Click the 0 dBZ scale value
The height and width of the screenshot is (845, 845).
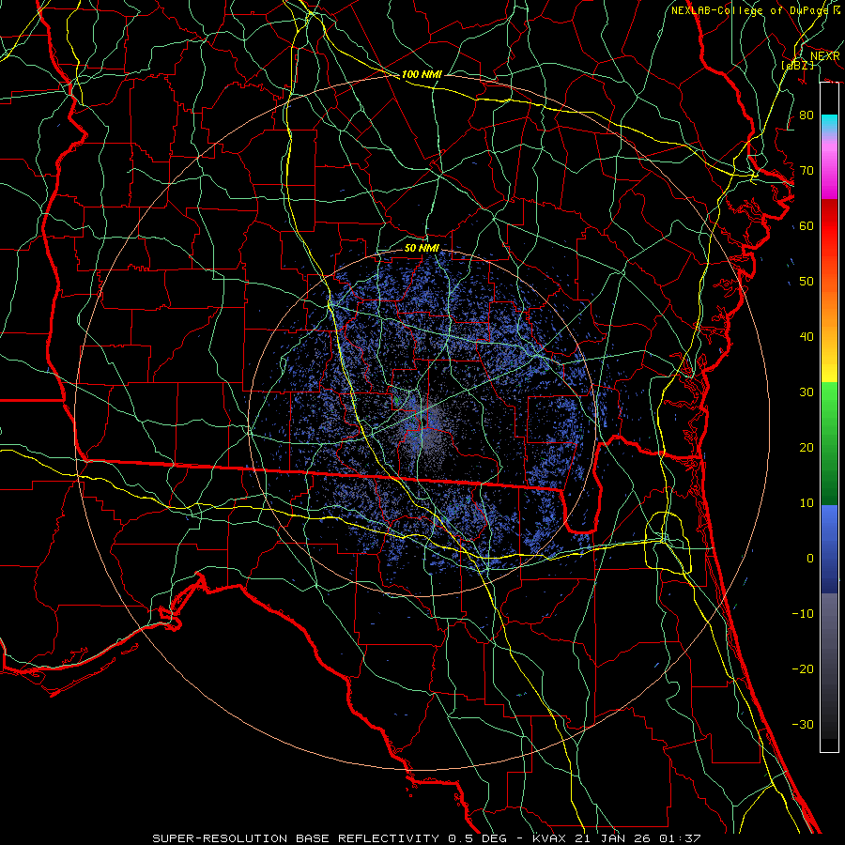[x=810, y=559]
